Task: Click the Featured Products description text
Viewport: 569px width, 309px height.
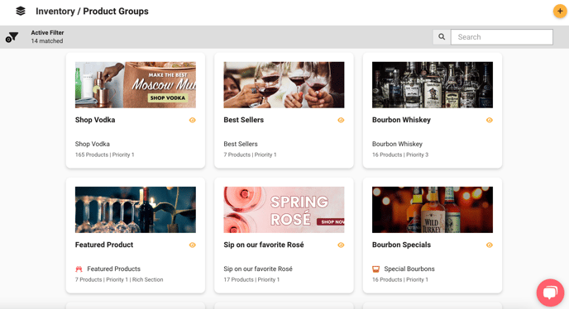Action: coord(113,269)
